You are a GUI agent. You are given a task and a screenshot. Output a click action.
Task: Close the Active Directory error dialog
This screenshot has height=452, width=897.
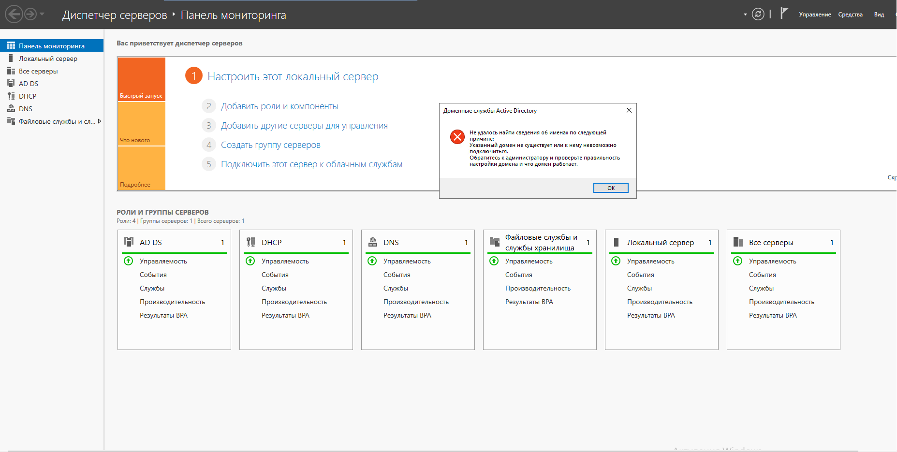[629, 110]
